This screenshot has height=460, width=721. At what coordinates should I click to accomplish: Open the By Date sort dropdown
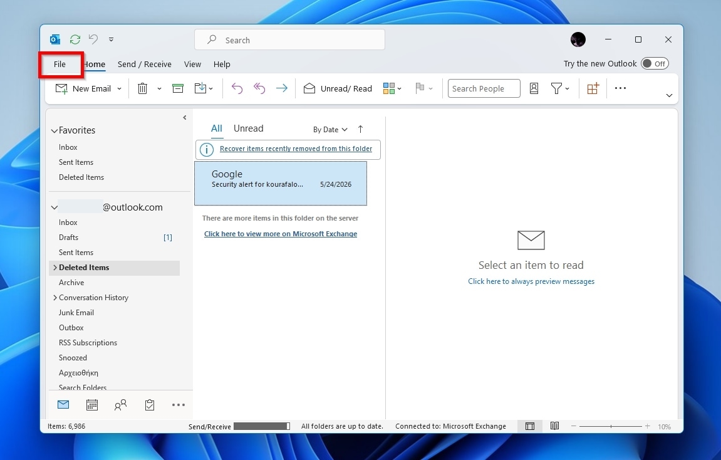330,130
